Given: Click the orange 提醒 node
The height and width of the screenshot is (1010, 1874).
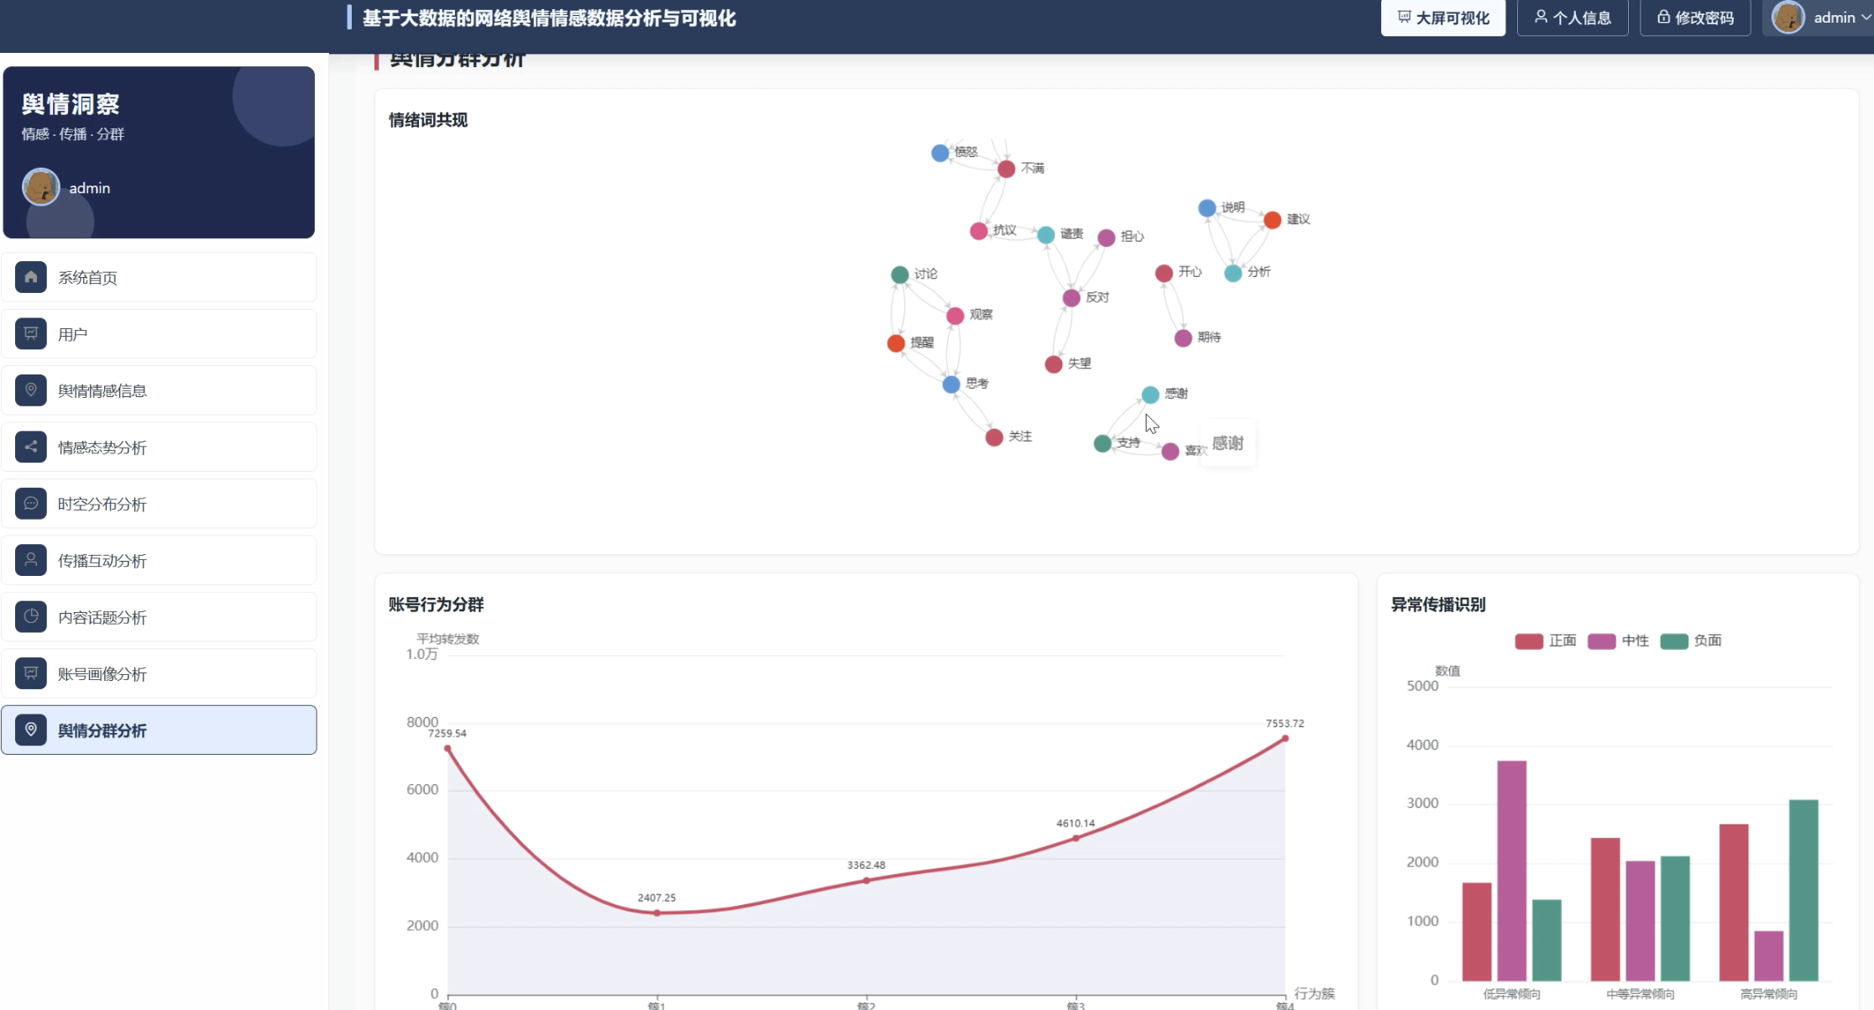Looking at the screenshot, I should [897, 343].
